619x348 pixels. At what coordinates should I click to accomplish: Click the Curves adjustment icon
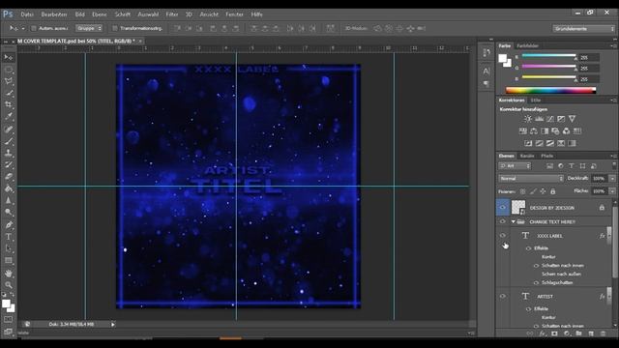[x=550, y=119]
